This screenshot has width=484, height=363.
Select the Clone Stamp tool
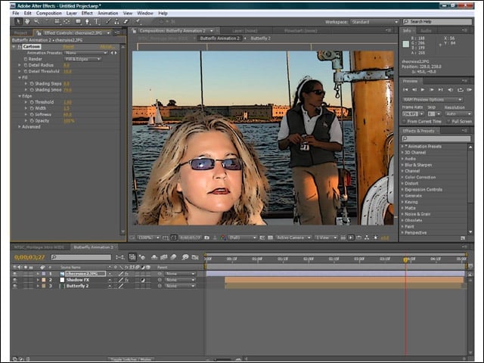[x=116, y=21]
